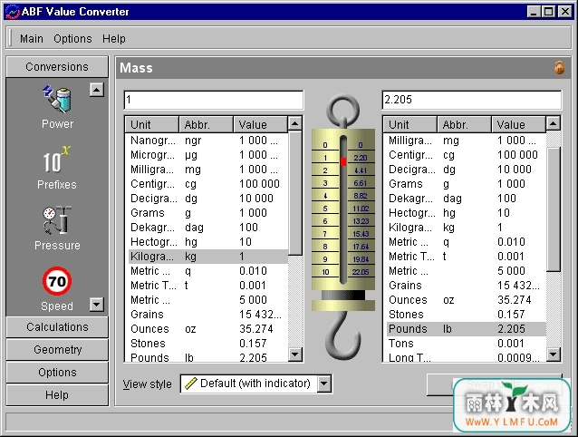Screen dimensions: 578x437
Task: Sort left table by Value column header
Action: click(x=260, y=124)
